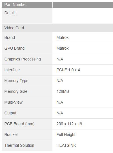Click Matrox in GPU Brand row
Viewport: 113px width, 153px height.
point(63,48)
